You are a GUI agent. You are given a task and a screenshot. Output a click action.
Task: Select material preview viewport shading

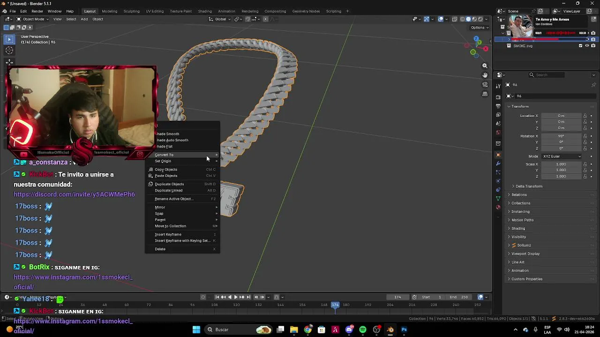click(474, 19)
